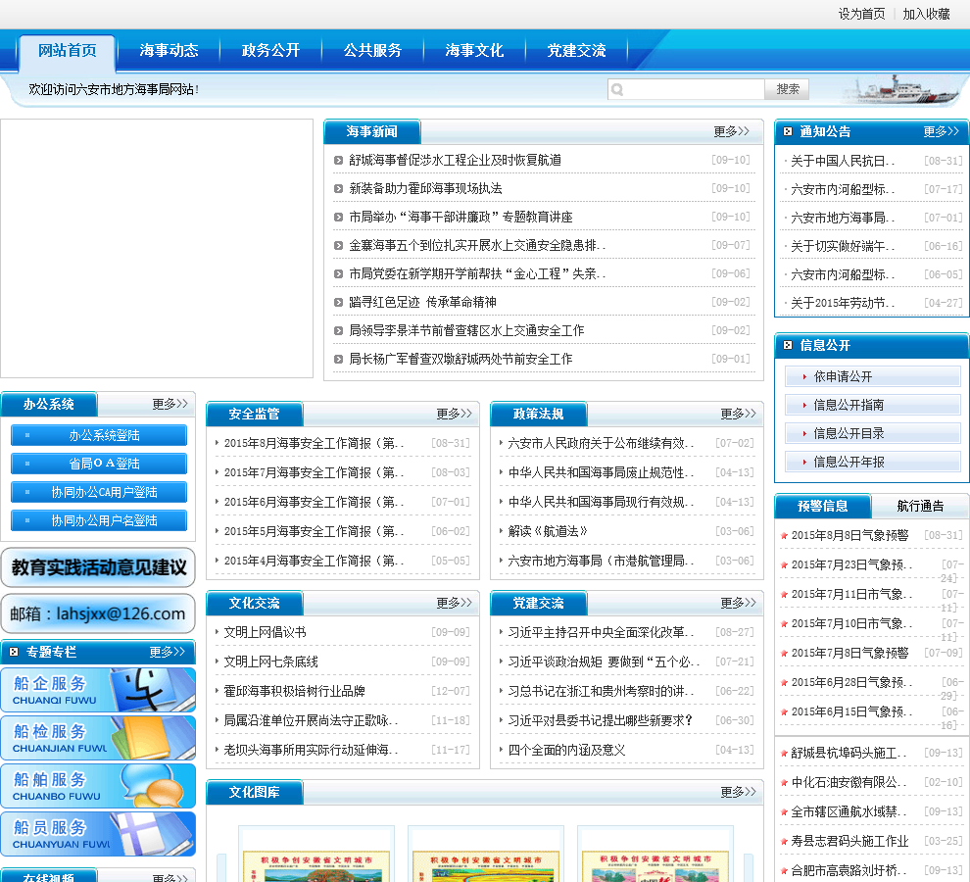The height and width of the screenshot is (882, 970).
Task: Click the square icon next to 通知公告 header
Action: click(x=788, y=131)
